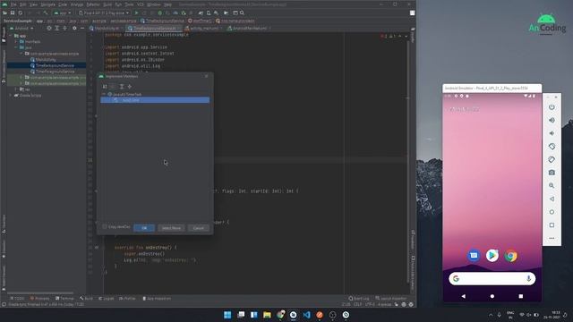The height and width of the screenshot is (322, 573).
Task: Tap the emulator on-screen home navigation button
Action: click(492, 296)
